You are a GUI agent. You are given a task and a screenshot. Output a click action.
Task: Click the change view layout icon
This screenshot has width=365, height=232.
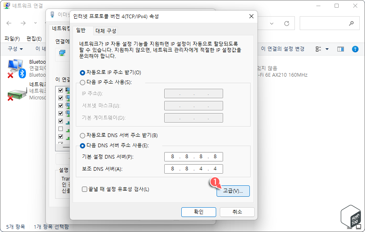pos(318,49)
